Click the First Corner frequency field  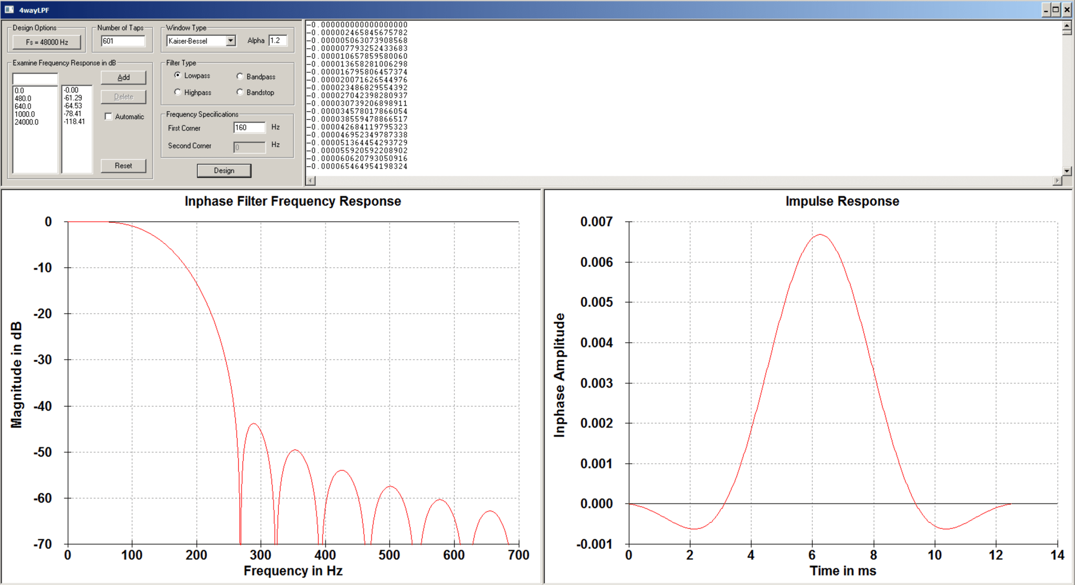click(x=249, y=128)
